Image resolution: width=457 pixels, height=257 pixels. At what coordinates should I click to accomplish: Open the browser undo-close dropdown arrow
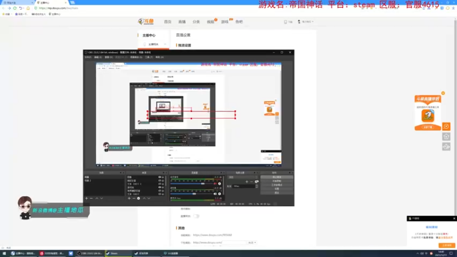[23, 8]
